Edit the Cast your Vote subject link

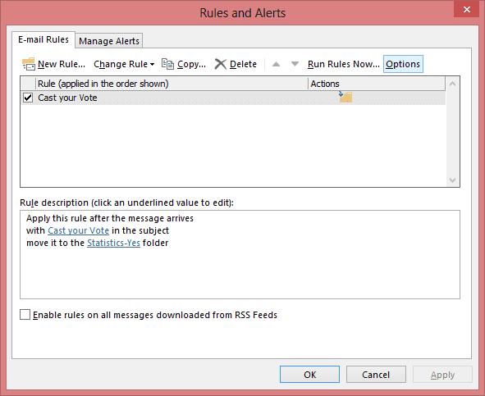[x=78, y=230]
